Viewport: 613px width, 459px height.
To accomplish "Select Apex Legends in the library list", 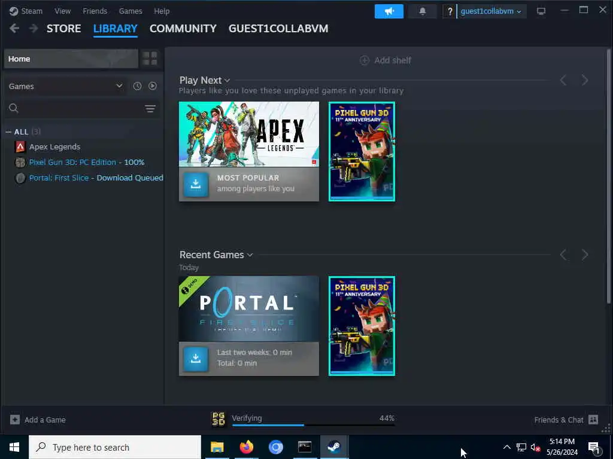I will tap(54, 147).
